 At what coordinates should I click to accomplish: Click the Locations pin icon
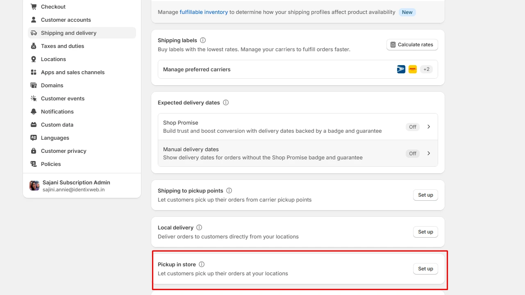point(34,59)
